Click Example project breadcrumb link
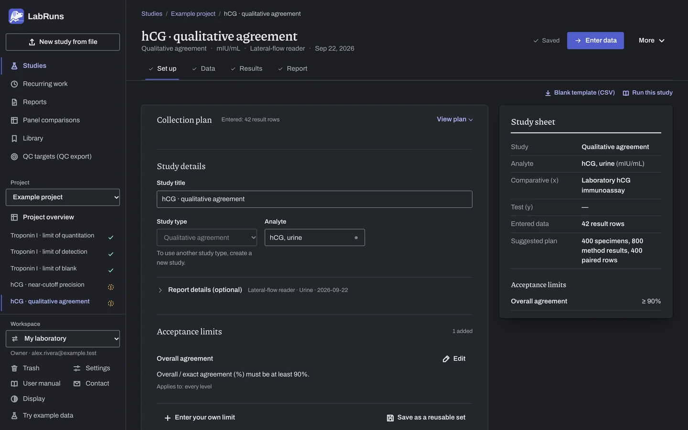 tap(193, 14)
